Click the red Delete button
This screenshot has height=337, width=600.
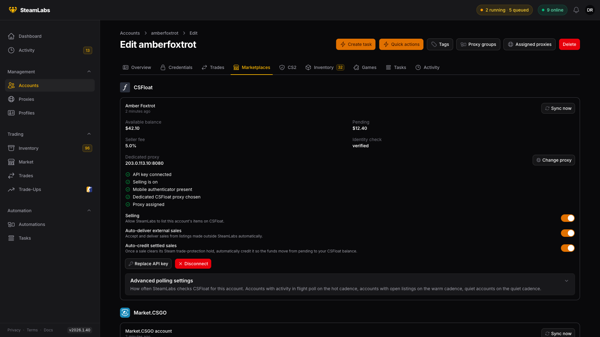[569, 44]
